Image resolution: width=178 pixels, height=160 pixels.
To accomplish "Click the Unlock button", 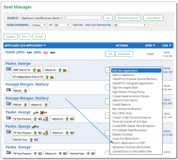I will pos(39,37).
